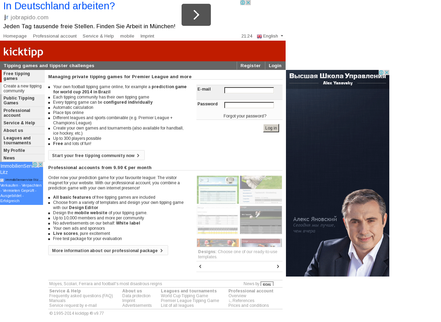Show next design template
The width and height of the screenshot is (441, 322).
click(x=278, y=267)
